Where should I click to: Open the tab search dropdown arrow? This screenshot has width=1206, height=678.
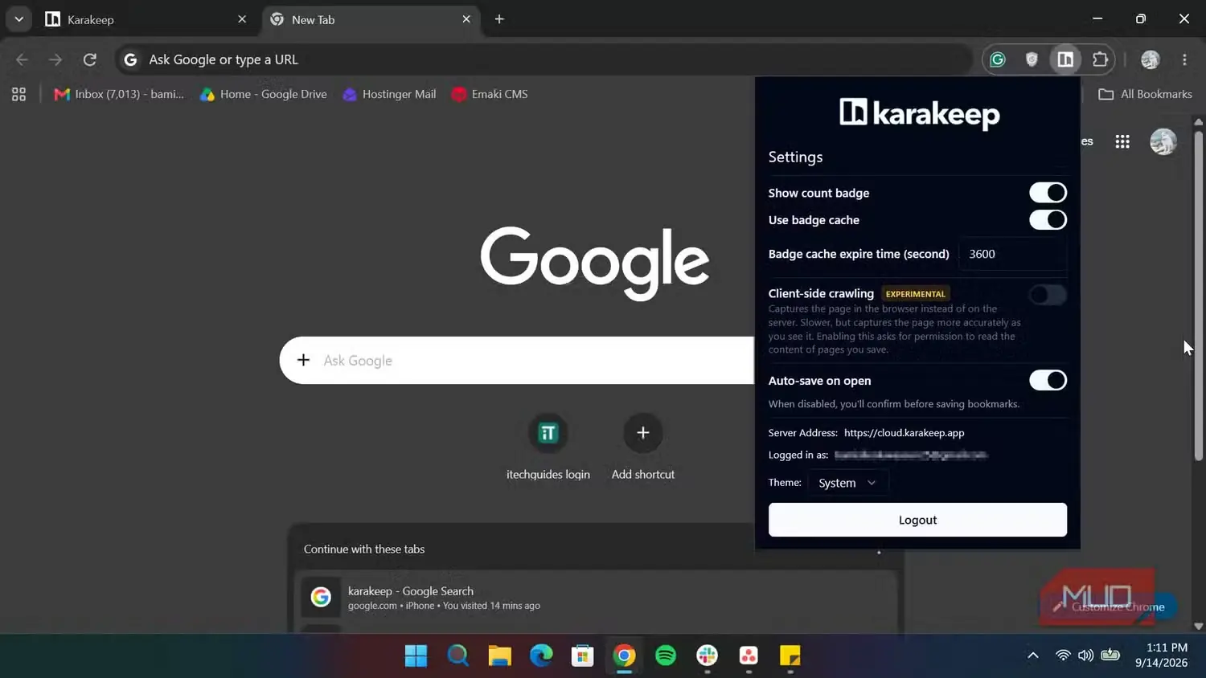coord(18,19)
